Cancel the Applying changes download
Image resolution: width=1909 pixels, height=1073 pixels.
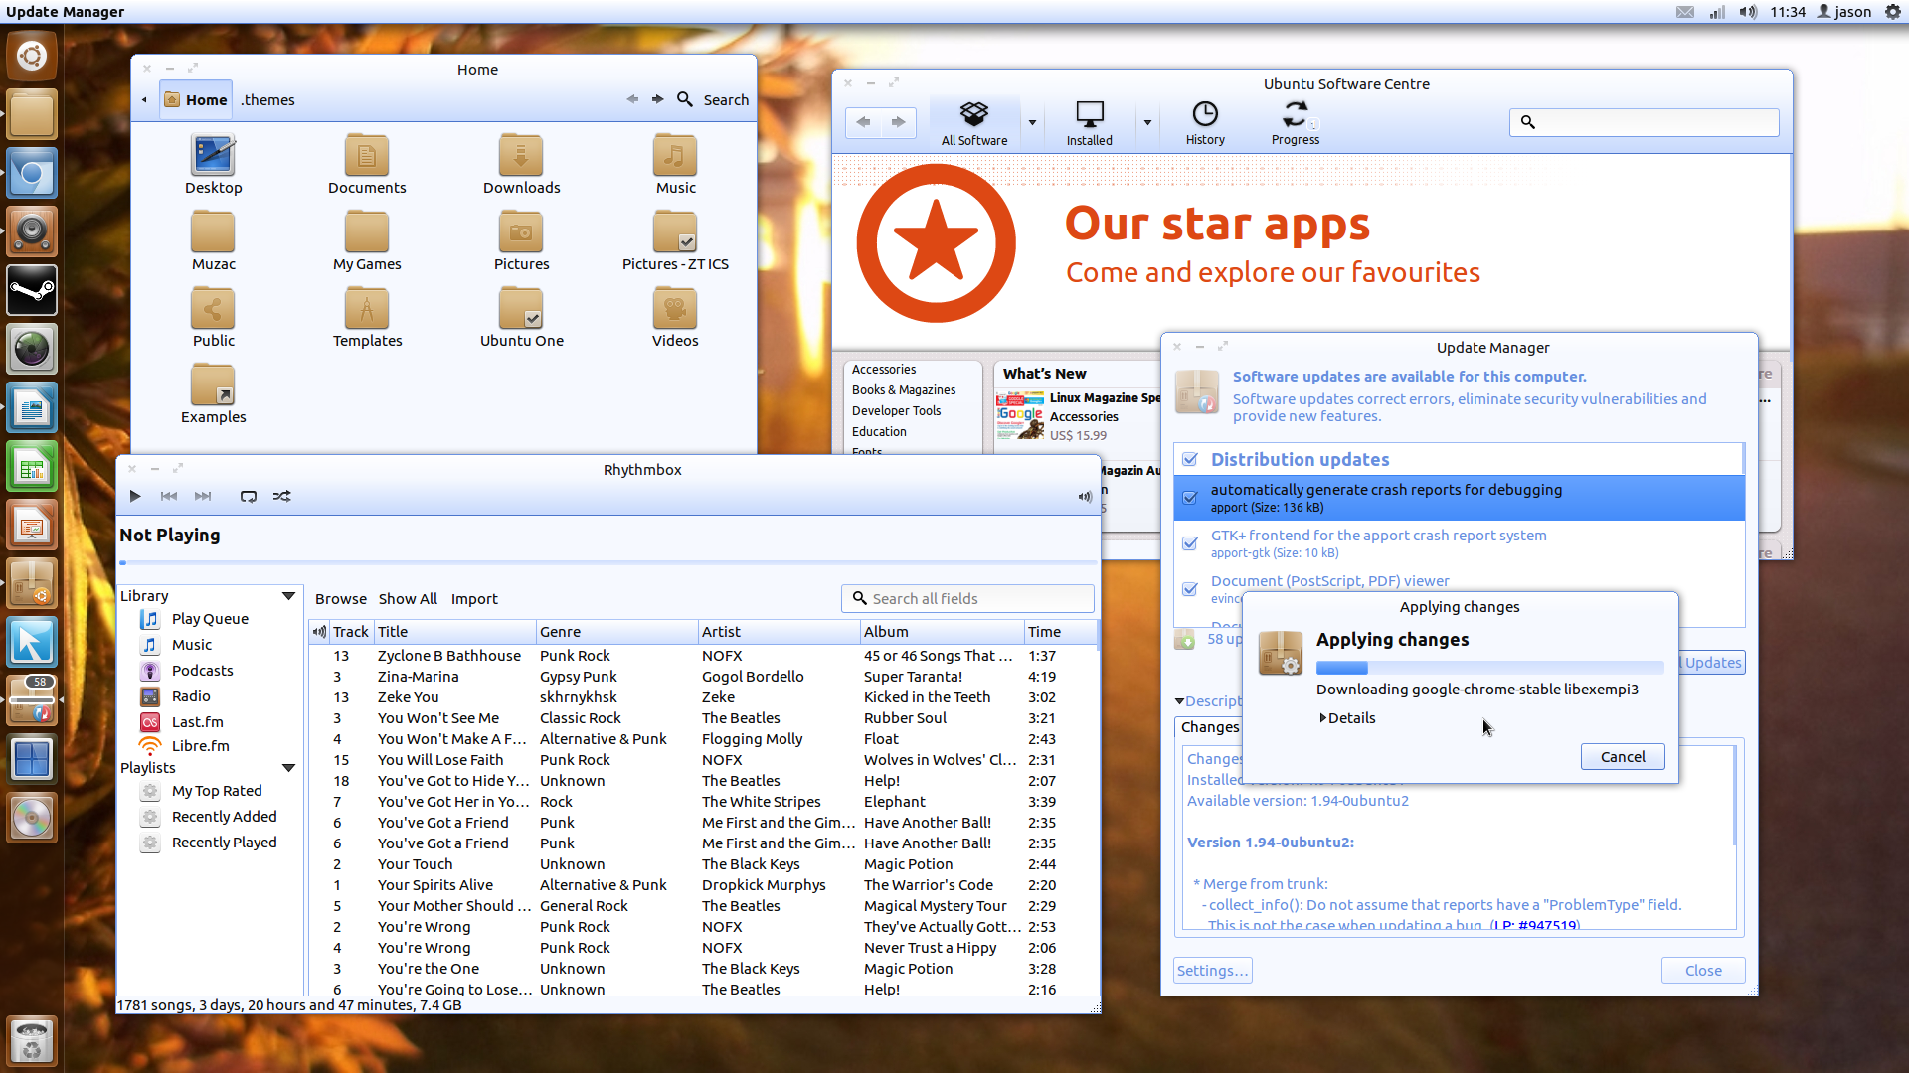[1623, 757]
